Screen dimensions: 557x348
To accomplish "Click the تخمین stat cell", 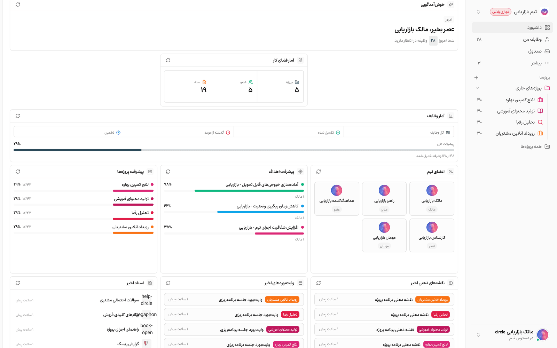I will point(69,132).
